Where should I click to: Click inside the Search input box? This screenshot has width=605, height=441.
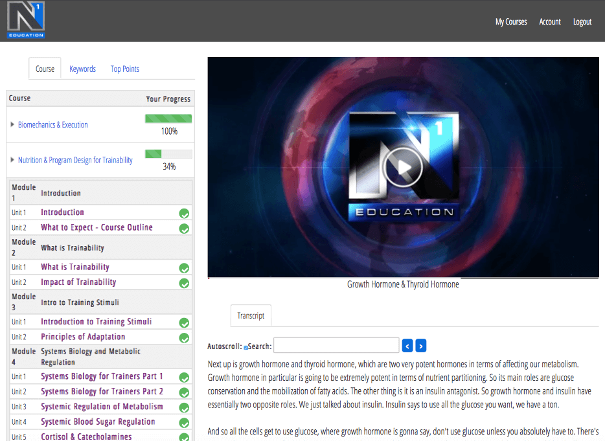(336, 346)
